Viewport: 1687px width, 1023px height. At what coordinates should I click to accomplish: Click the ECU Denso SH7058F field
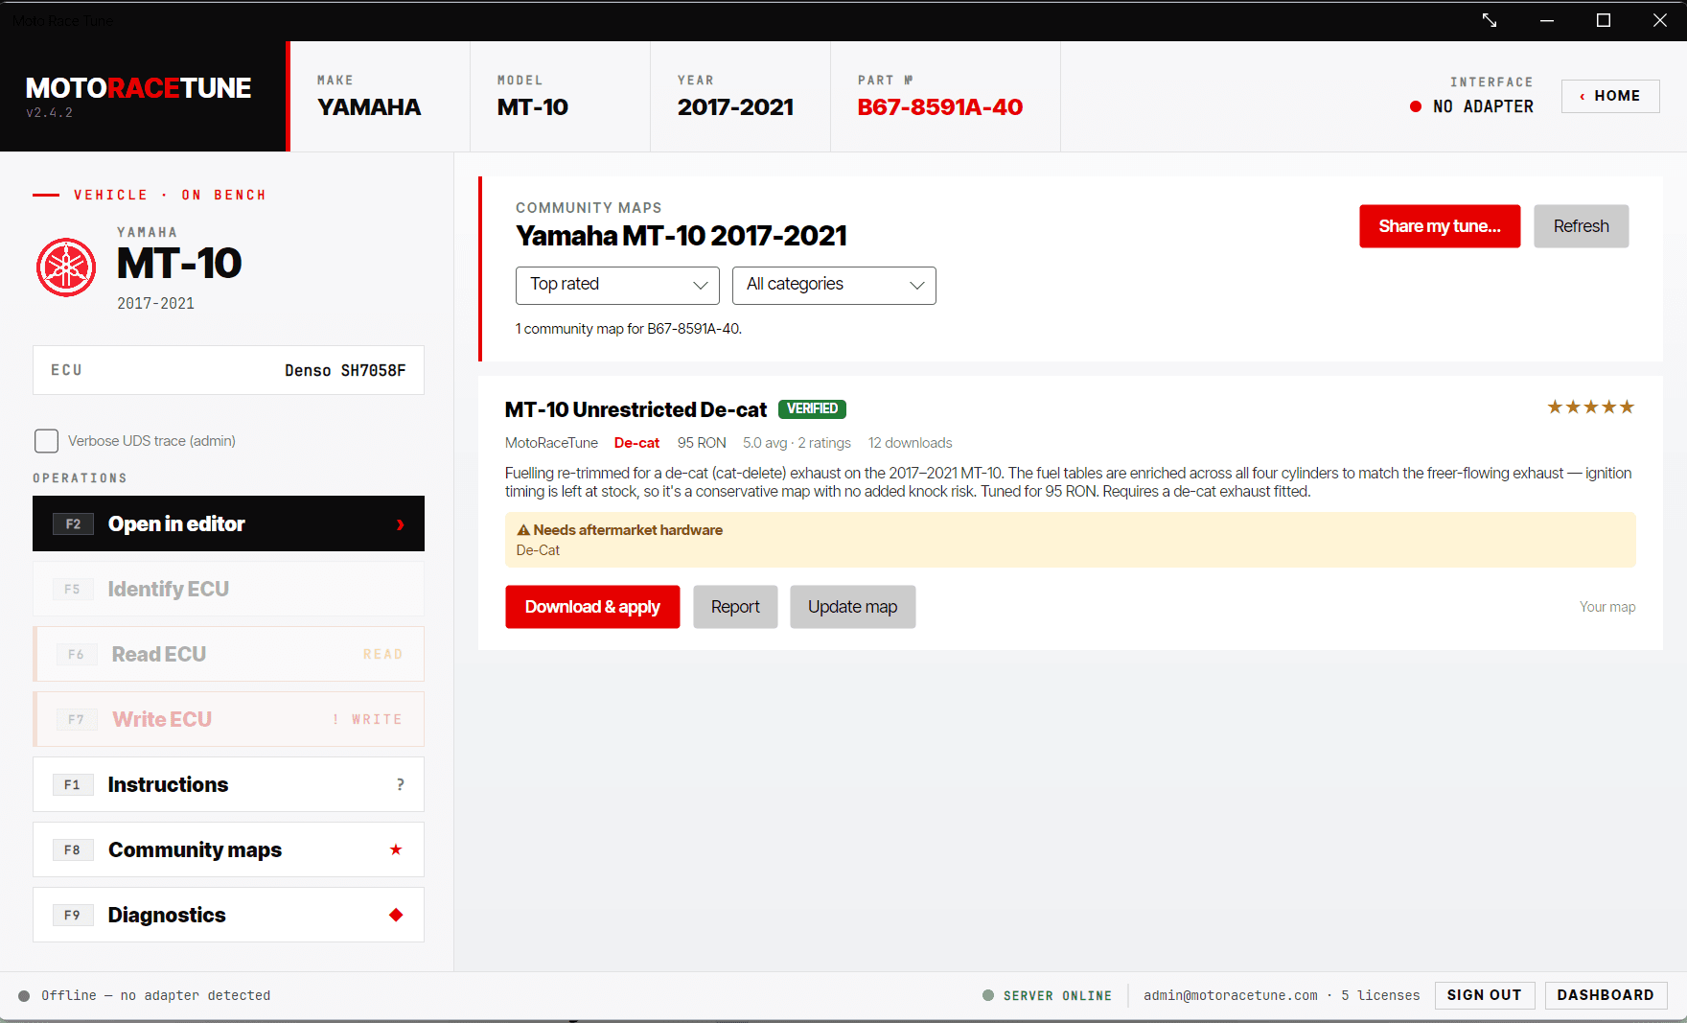click(228, 370)
